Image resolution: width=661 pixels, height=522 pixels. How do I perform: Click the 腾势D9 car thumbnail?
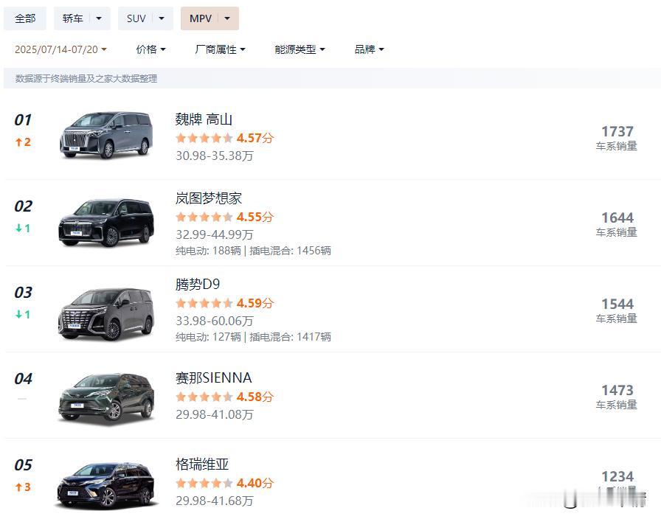[x=105, y=314]
